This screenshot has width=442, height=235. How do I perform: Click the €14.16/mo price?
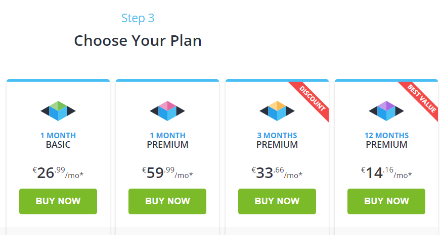pos(386,173)
